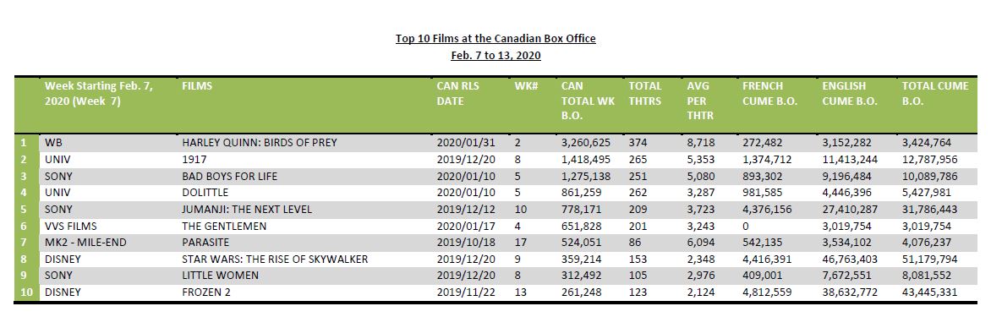Select the 'Feb. 7 to 13, 2020' date line
The width and height of the screenshot is (991, 317).
[x=495, y=56]
